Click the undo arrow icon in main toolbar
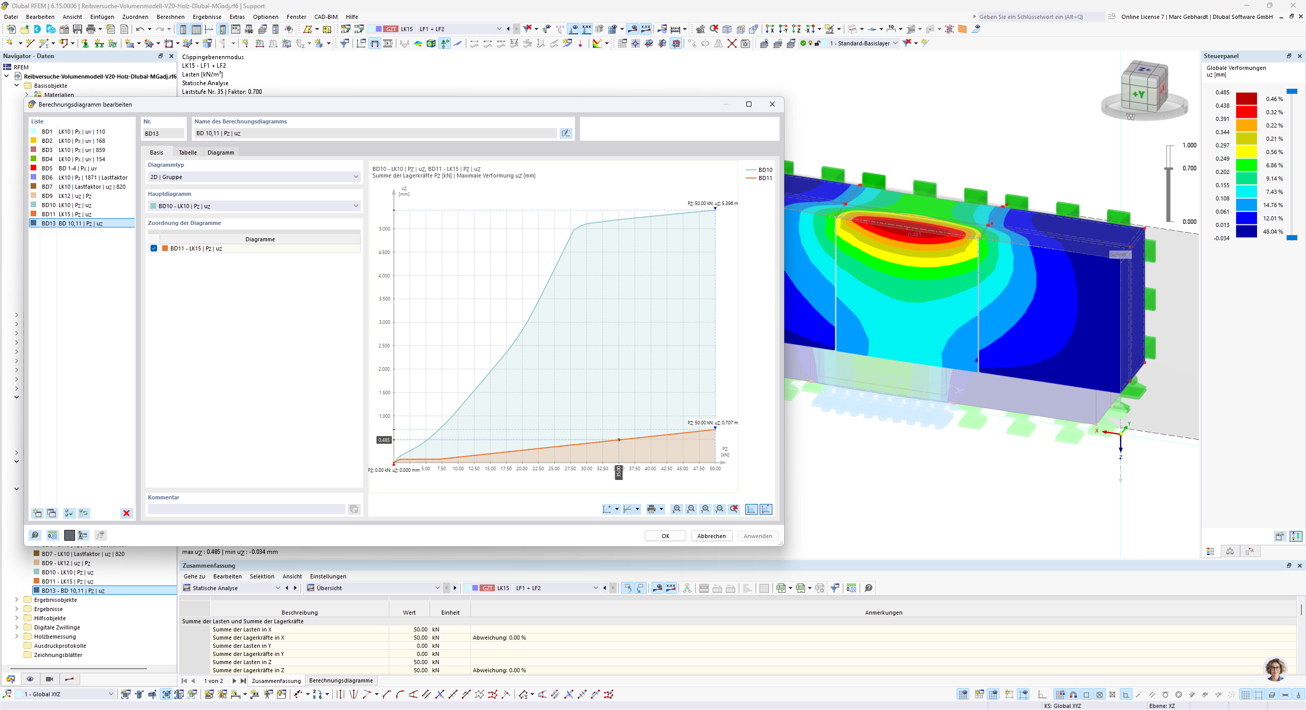Screen dimensions: 1306x710 (140, 29)
